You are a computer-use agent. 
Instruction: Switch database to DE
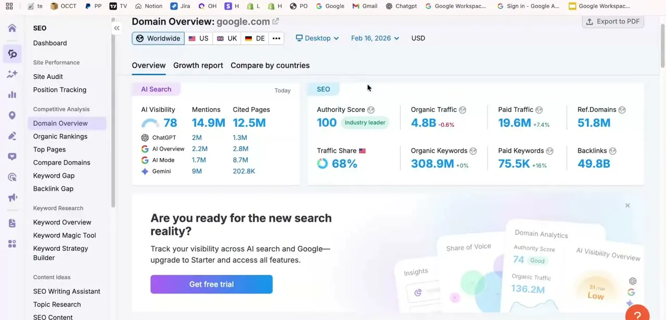tap(255, 38)
